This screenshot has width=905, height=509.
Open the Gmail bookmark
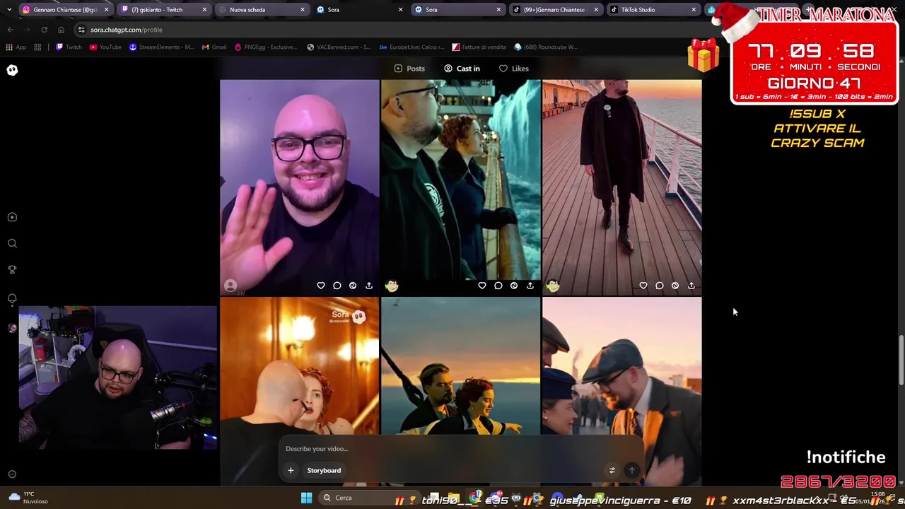point(214,47)
